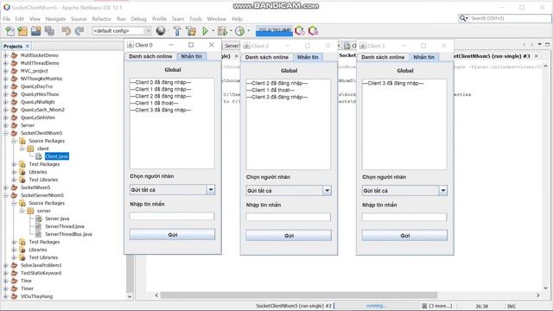Viewport: 553px width, 311px height.
Task: Open recipient dropdown in Client 3 window
Action: [443, 191]
